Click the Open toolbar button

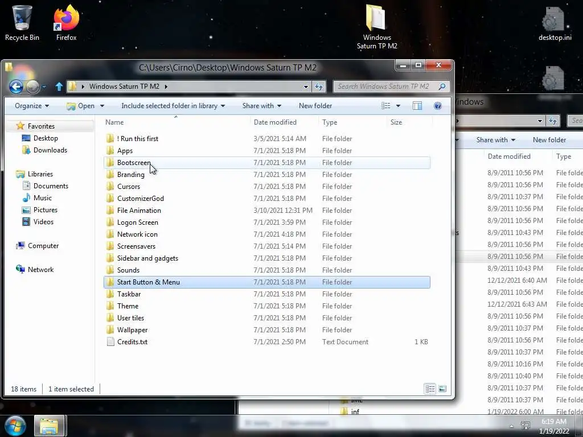coord(81,106)
